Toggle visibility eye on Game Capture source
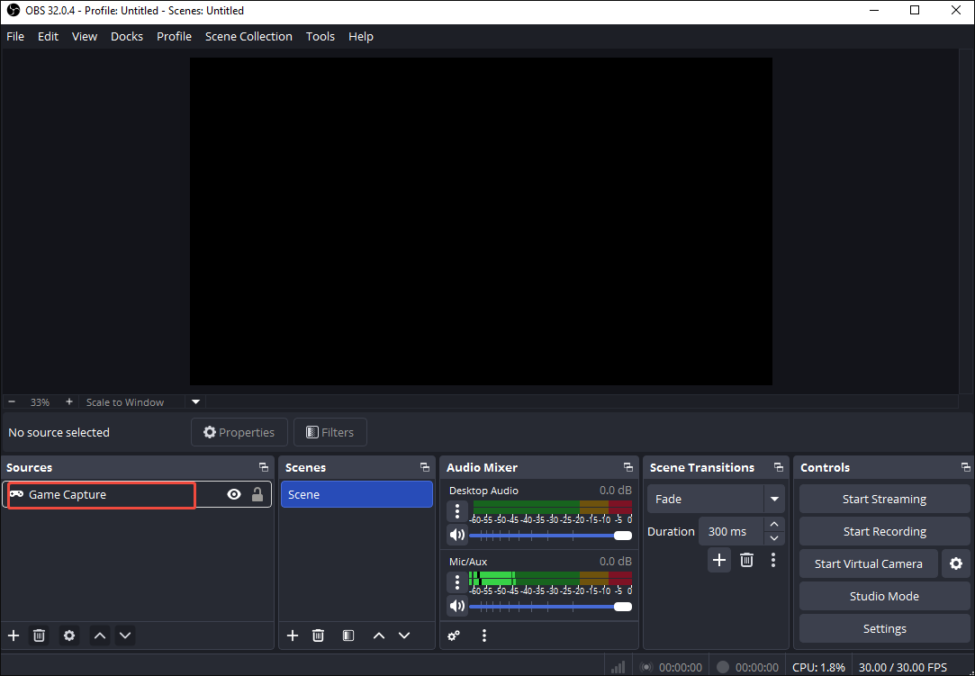 (233, 494)
